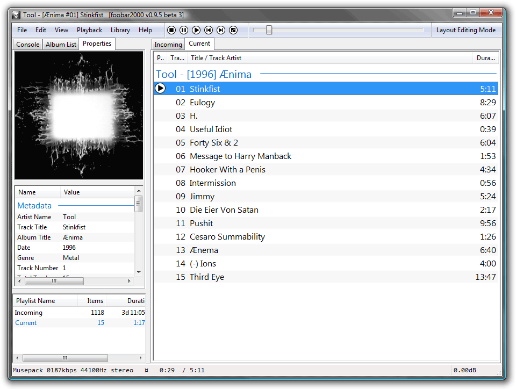Switch to the Incoming playlist tab

[x=168, y=44]
